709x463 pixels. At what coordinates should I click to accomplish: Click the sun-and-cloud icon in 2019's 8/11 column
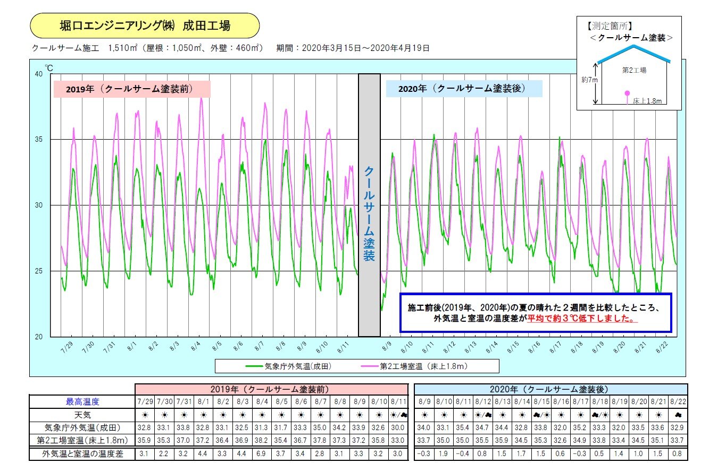[x=399, y=415]
